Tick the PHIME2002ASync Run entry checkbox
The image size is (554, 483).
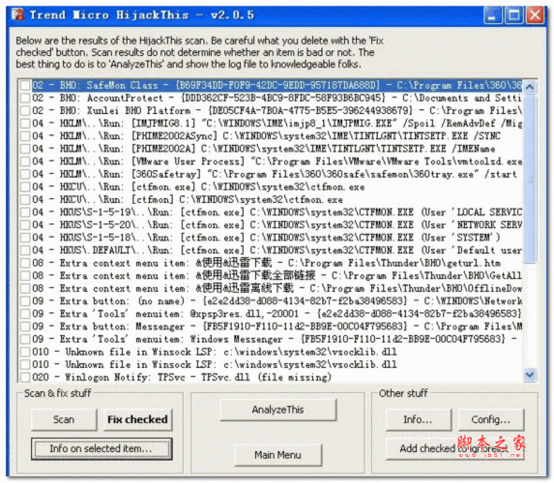[x=25, y=136]
